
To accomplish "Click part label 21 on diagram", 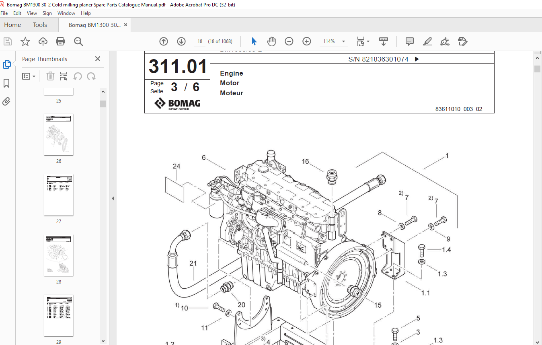I will [193, 263].
